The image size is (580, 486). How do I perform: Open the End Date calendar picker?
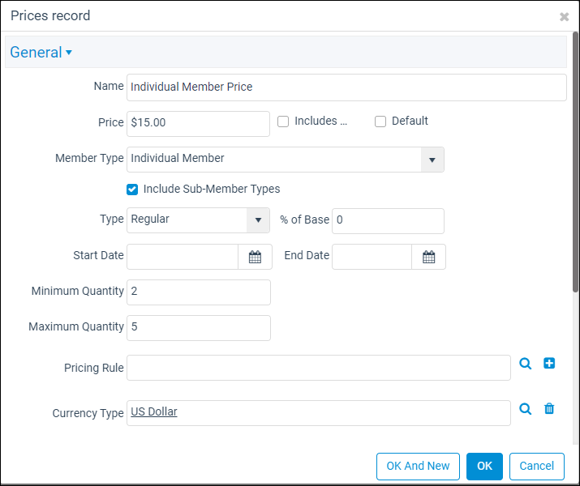pyautogui.click(x=428, y=257)
